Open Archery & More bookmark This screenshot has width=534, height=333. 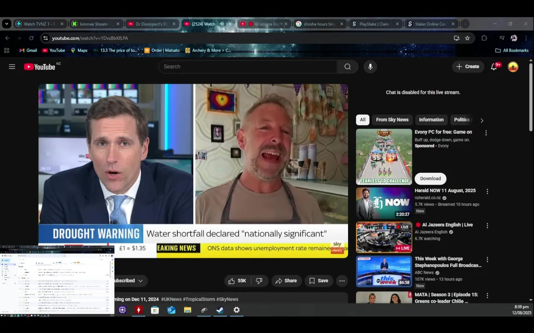[208, 50]
